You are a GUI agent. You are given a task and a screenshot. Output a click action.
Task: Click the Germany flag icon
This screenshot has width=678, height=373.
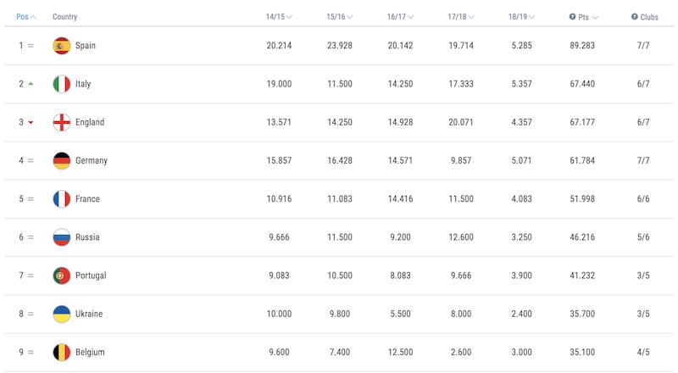pyautogui.click(x=61, y=160)
